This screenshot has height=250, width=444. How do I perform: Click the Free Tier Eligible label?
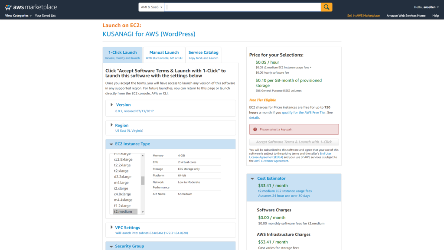(x=262, y=100)
